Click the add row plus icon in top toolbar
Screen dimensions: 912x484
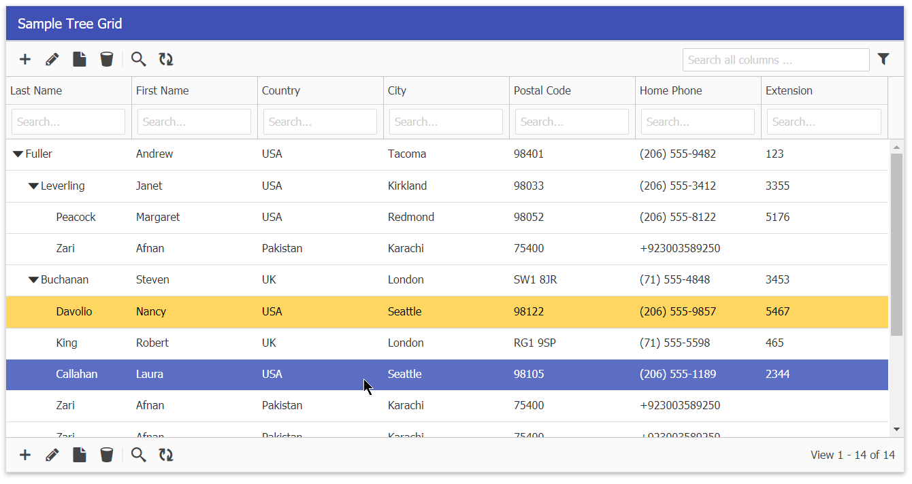25,60
